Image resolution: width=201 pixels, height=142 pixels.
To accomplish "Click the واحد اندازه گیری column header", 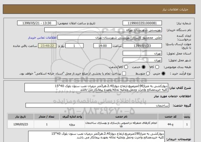I will [72, 117].
